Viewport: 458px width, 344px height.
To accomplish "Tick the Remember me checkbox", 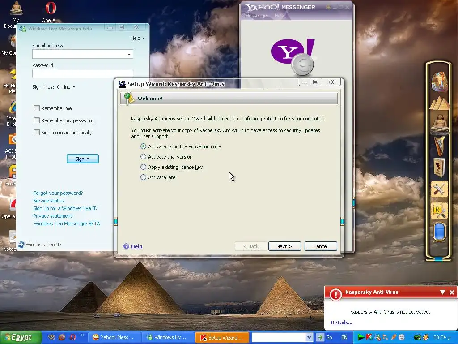I will click(x=37, y=108).
